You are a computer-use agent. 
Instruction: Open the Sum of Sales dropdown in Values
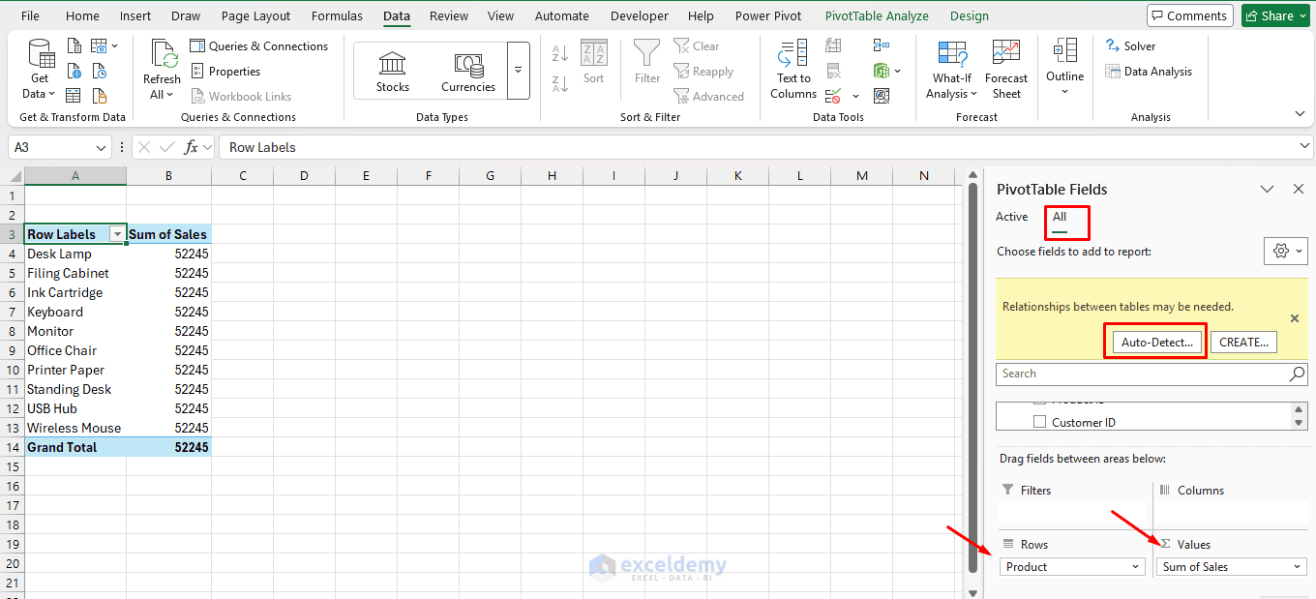coord(1297,567)
